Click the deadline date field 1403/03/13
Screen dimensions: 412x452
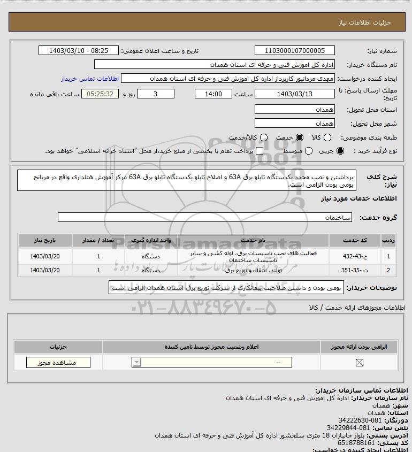(x=295, y=94)
